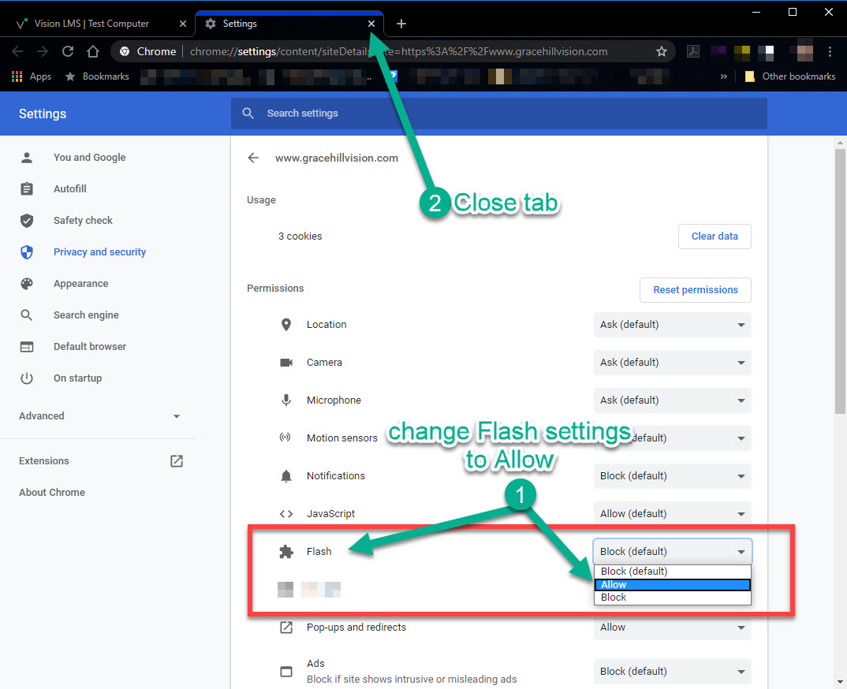Click the page vertical scrollbar thumb
The image size is (847, 689).
tap(839, 281)
